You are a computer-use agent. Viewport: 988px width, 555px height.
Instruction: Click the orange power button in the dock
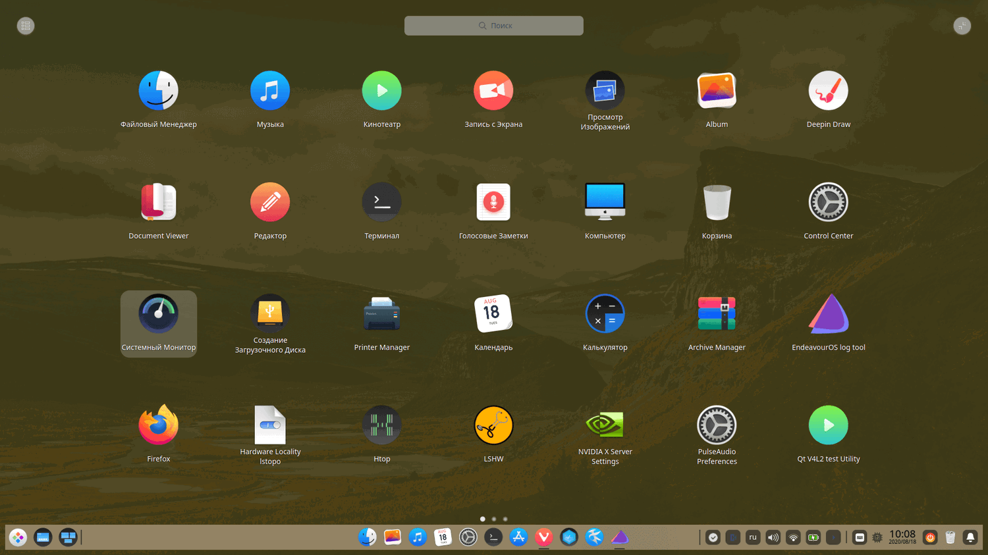(x=930, y=537)
